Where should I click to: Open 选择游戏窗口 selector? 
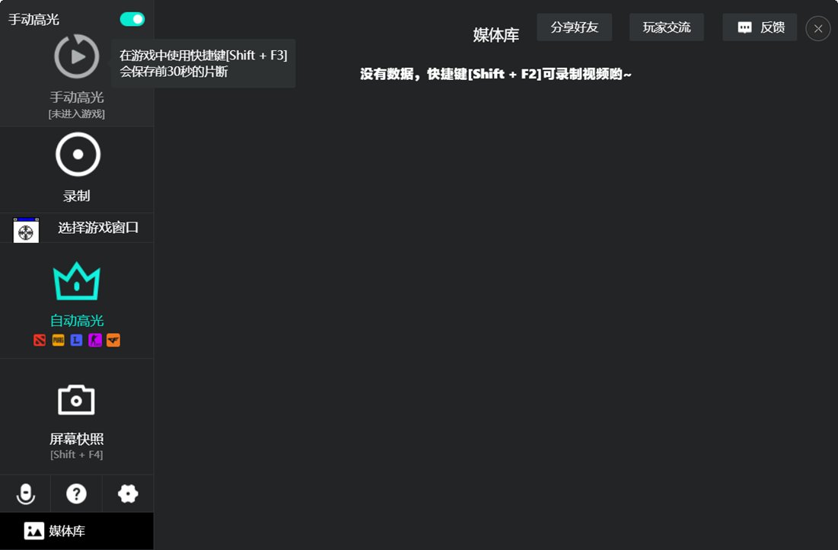tap(98, 228)
